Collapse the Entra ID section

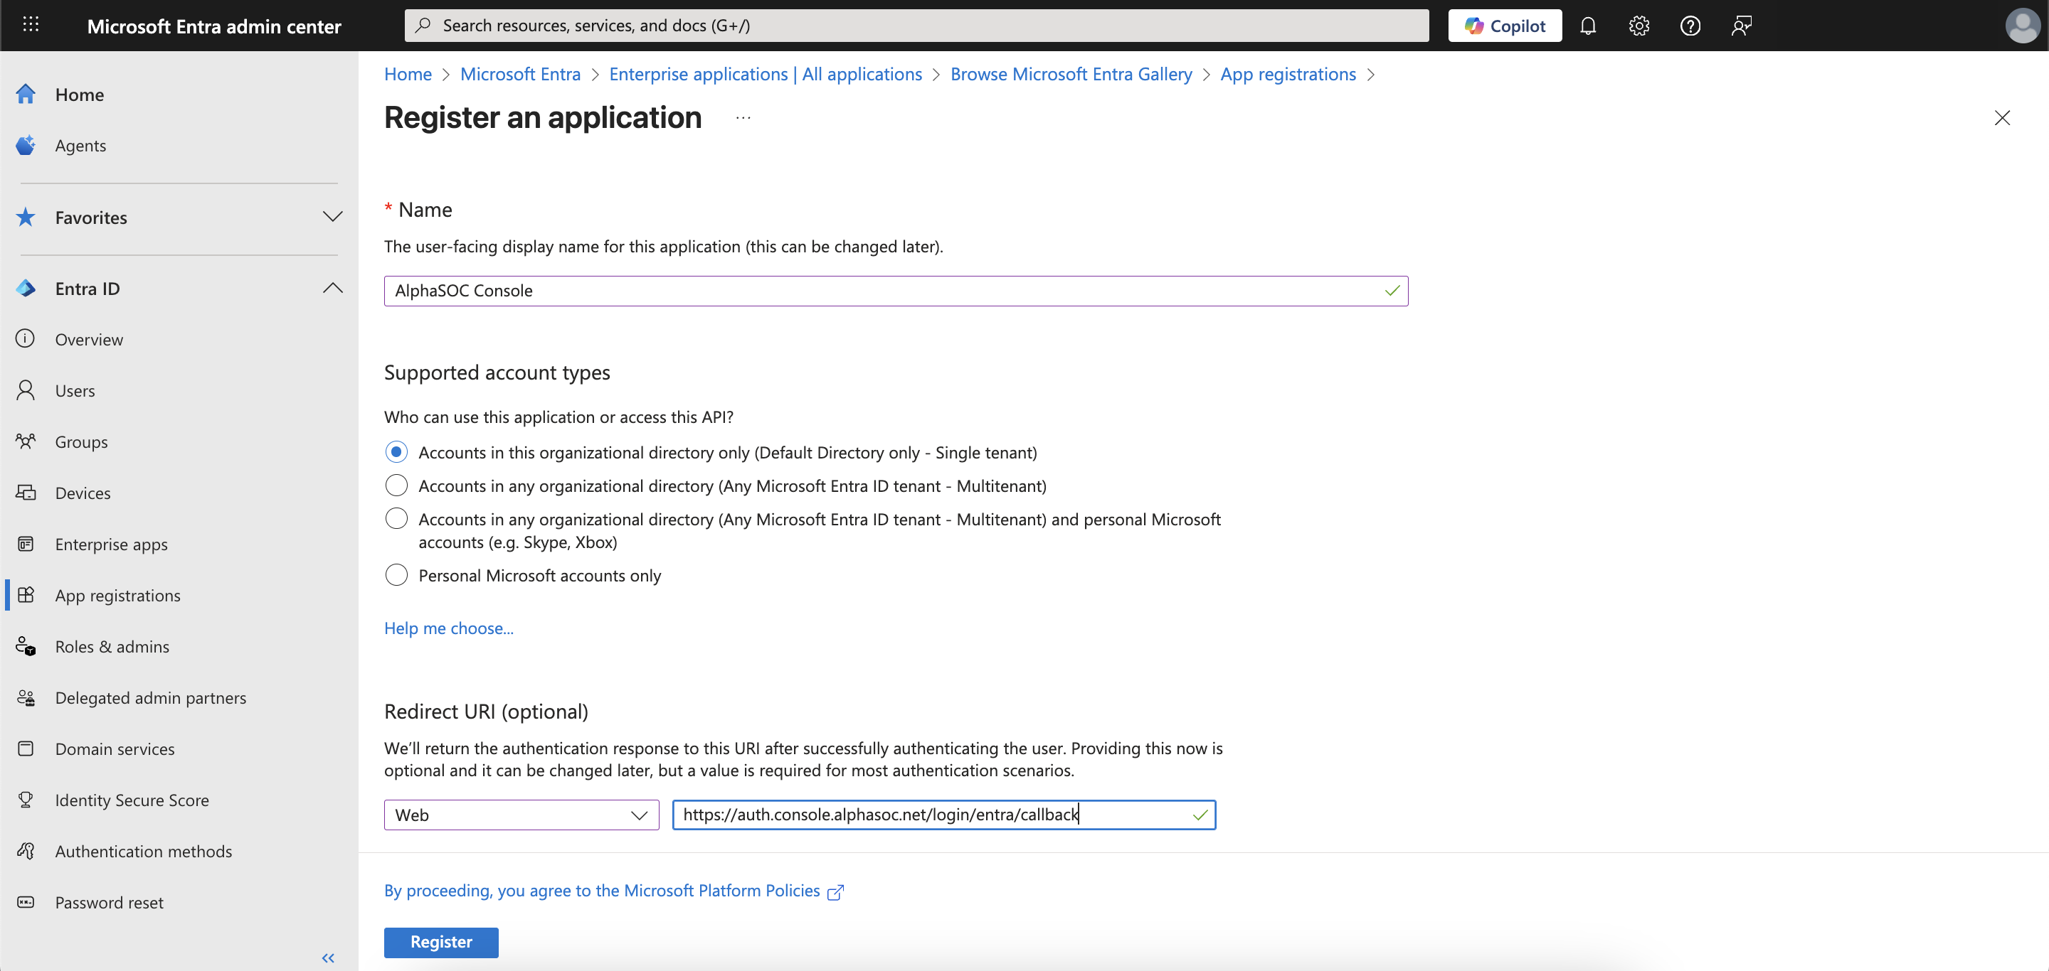332,289
